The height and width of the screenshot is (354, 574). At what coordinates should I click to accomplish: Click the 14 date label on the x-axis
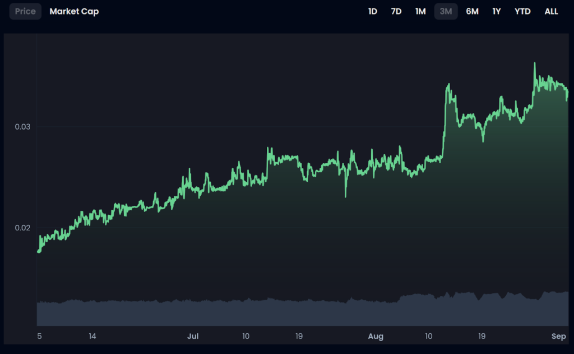(x=92, y=336)
